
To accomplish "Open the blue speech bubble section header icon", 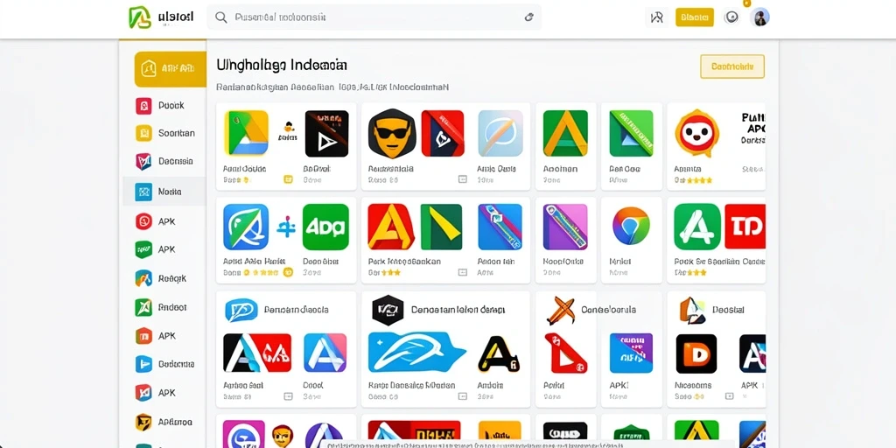I will [x=241, y=310].
